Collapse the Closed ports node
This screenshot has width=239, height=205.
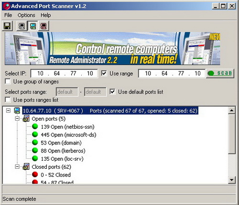(17, 167)
